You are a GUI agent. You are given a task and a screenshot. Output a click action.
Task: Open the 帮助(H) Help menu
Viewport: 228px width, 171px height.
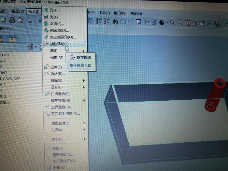click(136, 14)
